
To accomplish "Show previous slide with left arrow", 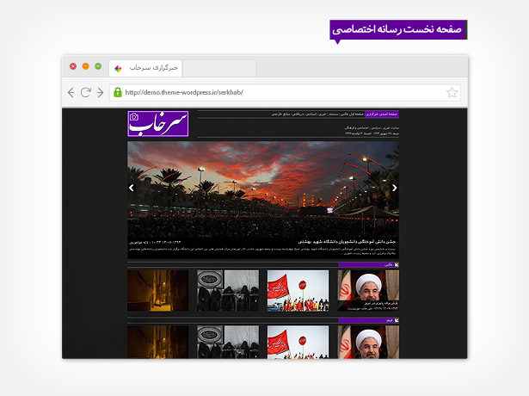I will [132, 187].
